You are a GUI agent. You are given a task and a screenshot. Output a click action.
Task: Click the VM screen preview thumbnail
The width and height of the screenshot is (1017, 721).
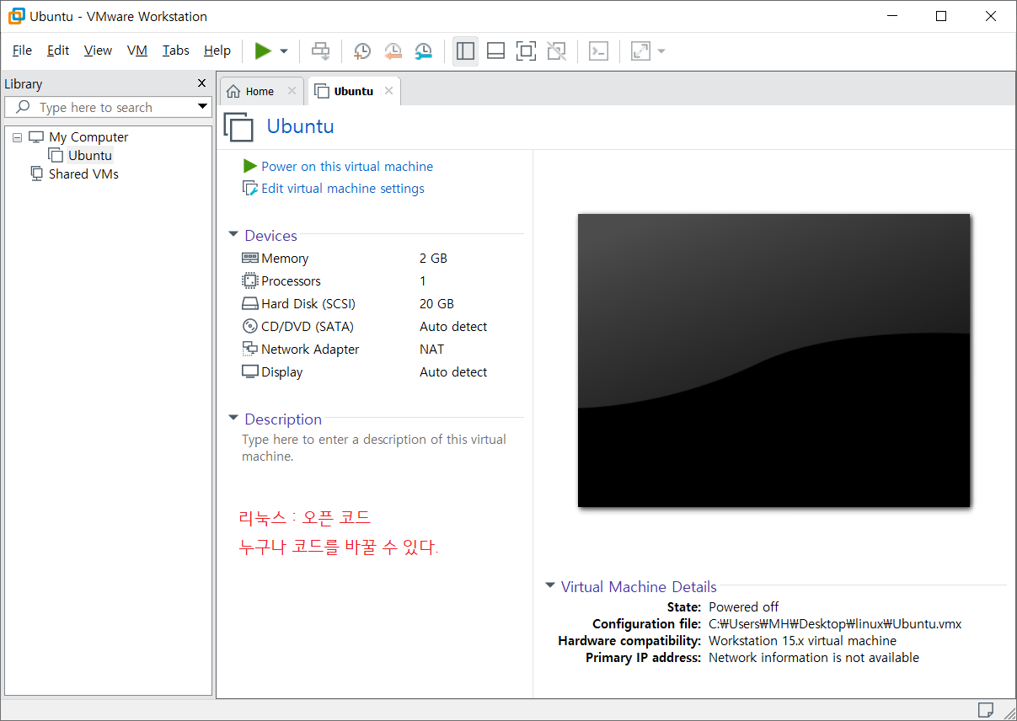click(773, 360)
